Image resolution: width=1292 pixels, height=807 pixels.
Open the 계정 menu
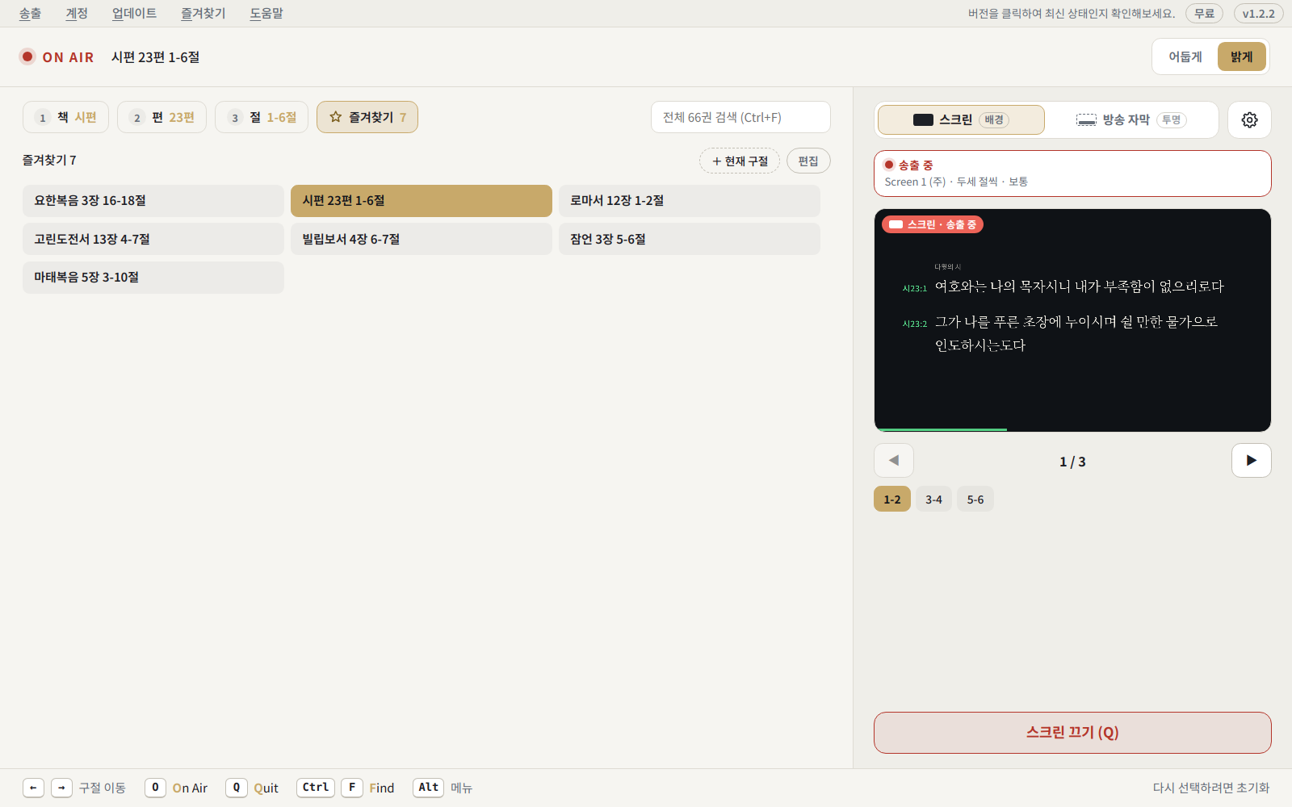pos(77,13)
